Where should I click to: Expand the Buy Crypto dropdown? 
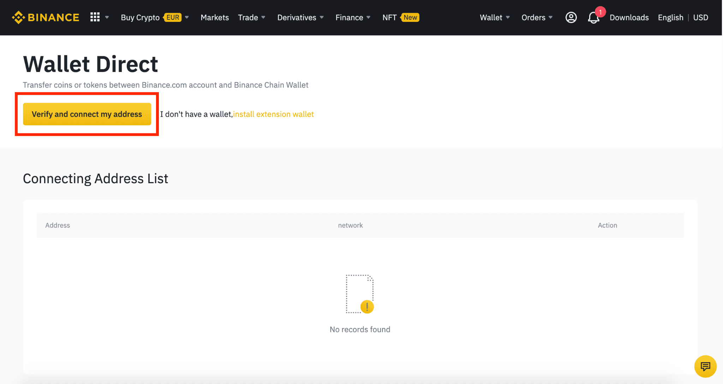pos(187,17)
